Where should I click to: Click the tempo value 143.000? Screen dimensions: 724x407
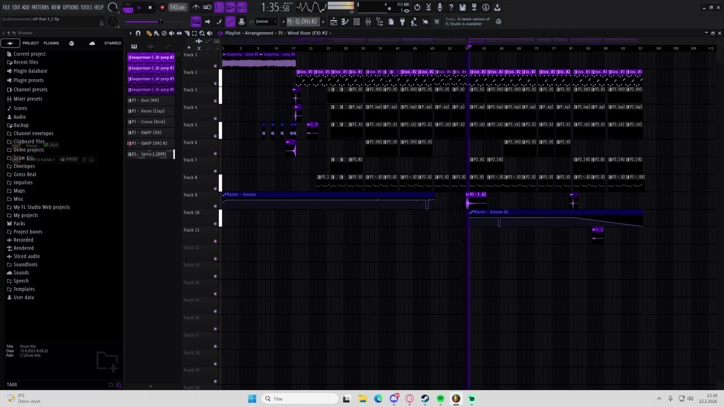[x=178, y=7]
